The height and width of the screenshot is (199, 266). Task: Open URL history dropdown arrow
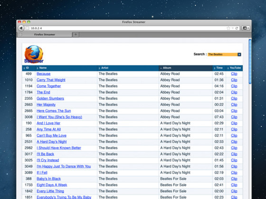[233, 28]
